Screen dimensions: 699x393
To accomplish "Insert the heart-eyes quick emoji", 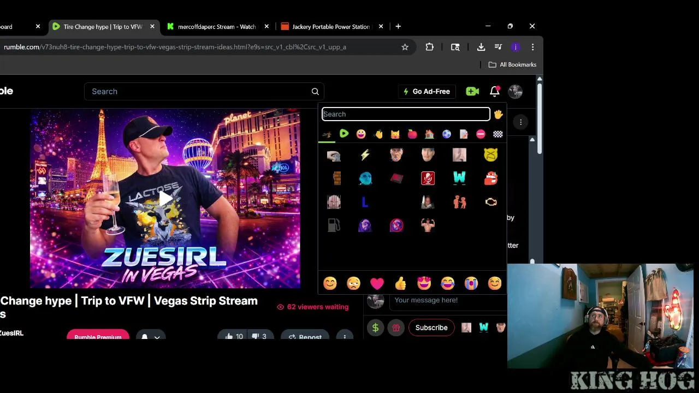I will pyautogui.click(x=424, y=283).
